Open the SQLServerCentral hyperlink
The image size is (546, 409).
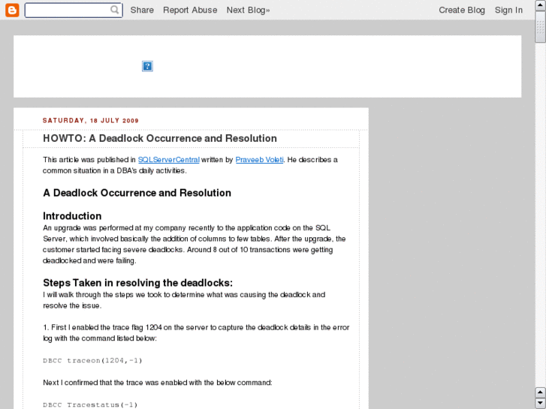168,160
